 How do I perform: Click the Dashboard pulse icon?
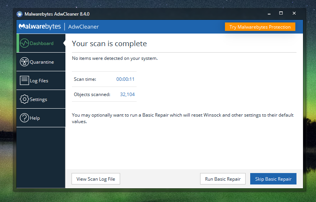(x=24, y=43)
